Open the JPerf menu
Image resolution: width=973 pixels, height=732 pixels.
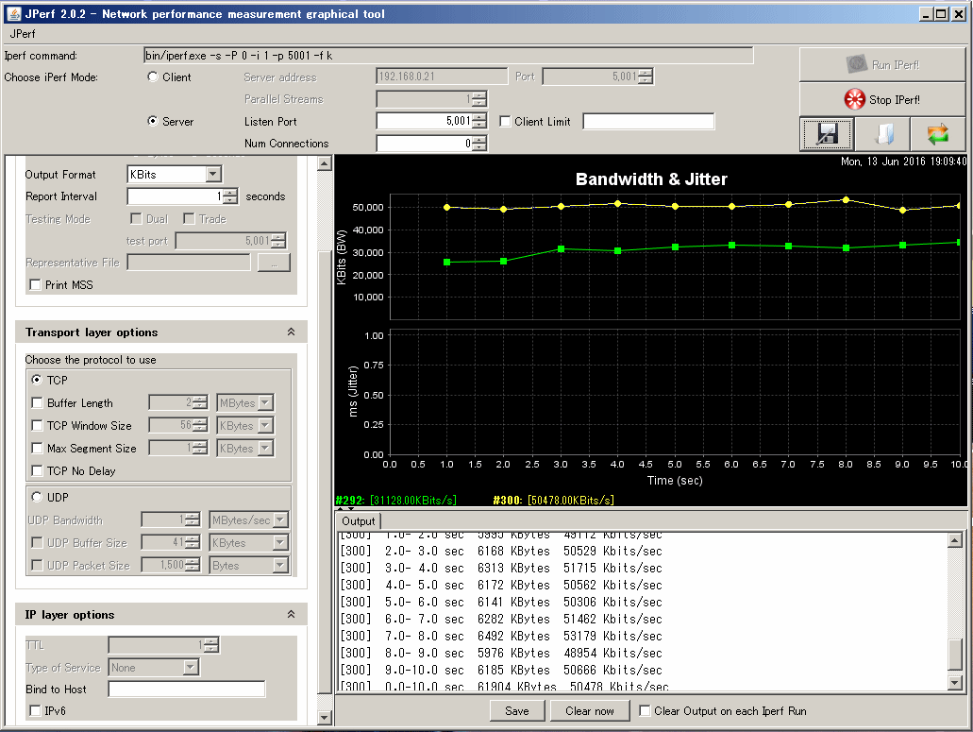[x=22, y=33]
